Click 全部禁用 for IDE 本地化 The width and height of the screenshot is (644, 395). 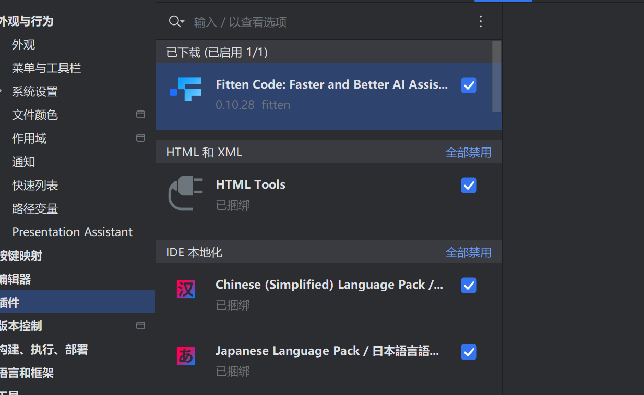(x=468, y=253)
